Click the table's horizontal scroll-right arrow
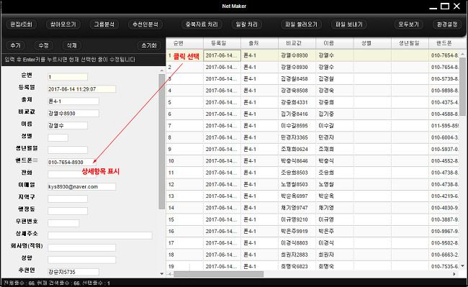Screen dimensions: 468x287 point(454,274)
